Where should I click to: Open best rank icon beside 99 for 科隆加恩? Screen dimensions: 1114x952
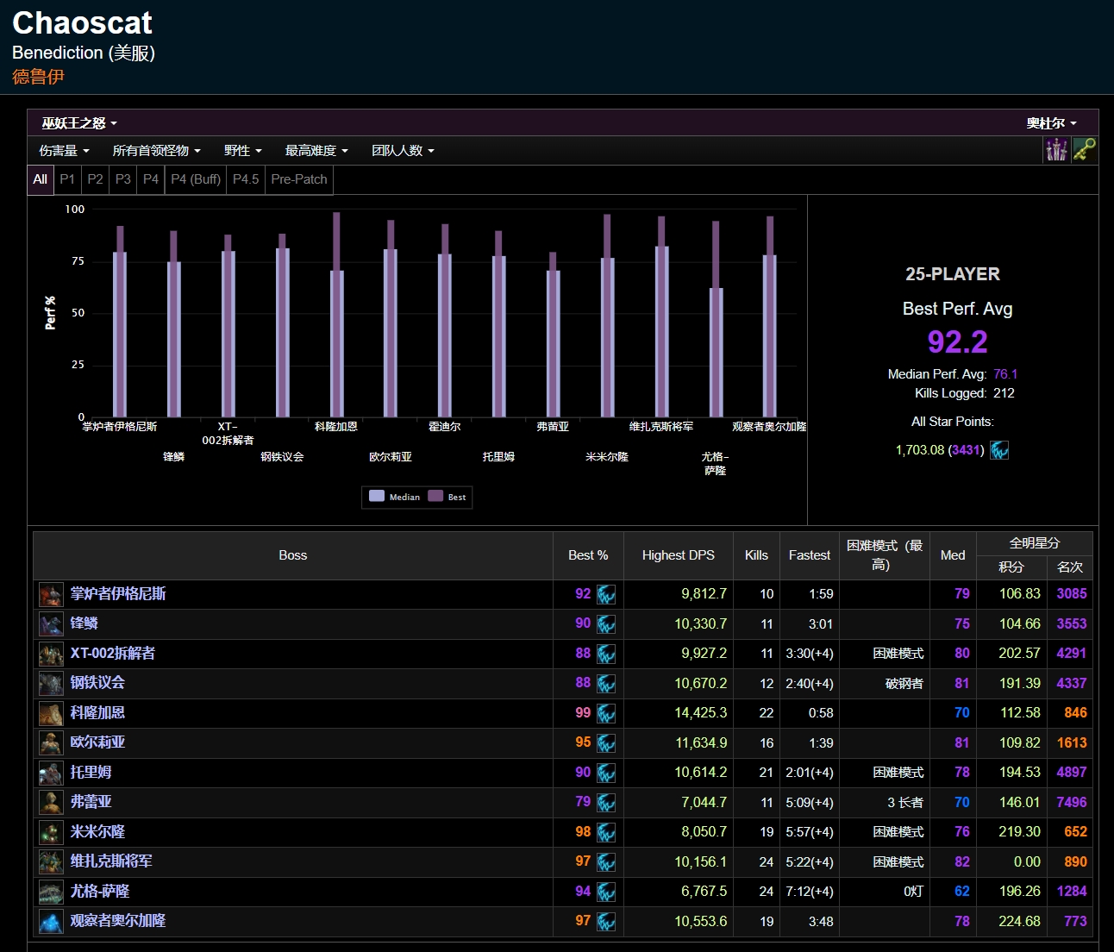[x=606, y=713]
